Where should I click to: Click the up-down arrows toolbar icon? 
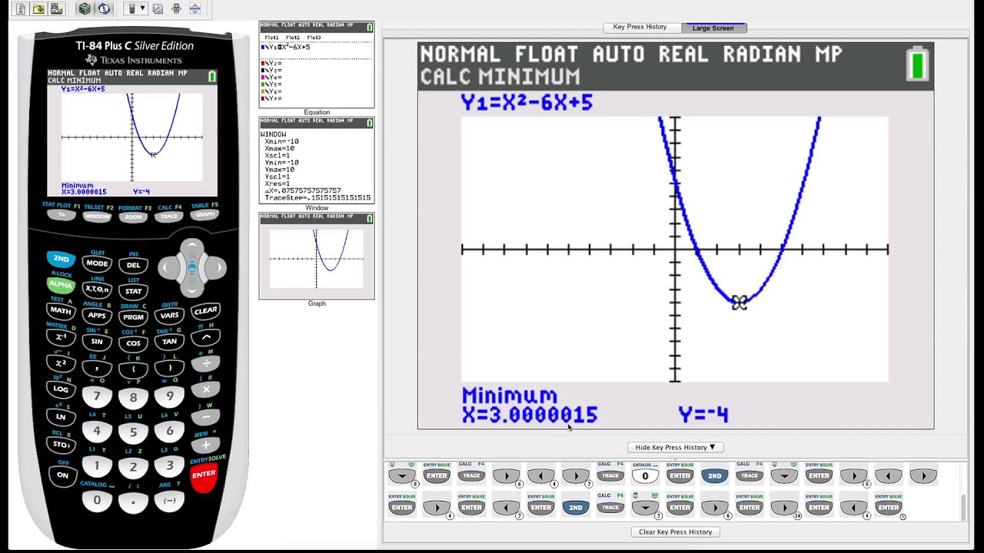pyautogui.click(x=194, y=9)
